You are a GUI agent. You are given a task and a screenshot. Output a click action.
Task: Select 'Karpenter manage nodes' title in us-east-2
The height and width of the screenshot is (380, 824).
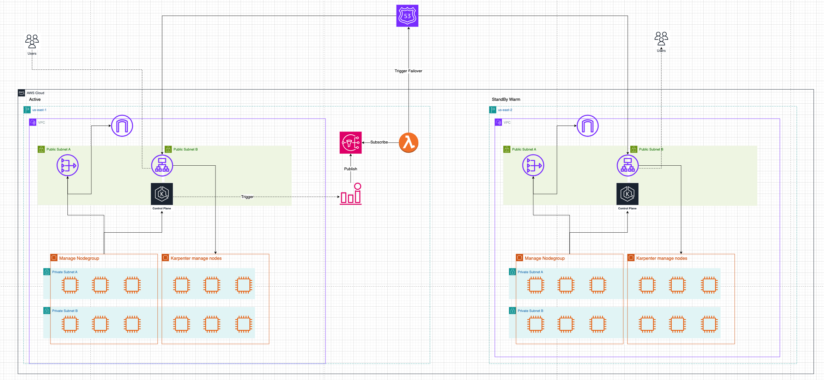[x=662, y=258]
